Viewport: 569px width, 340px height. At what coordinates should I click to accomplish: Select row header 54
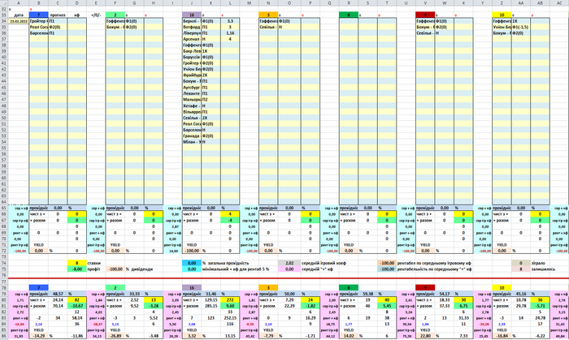click(x=4, y=142)
